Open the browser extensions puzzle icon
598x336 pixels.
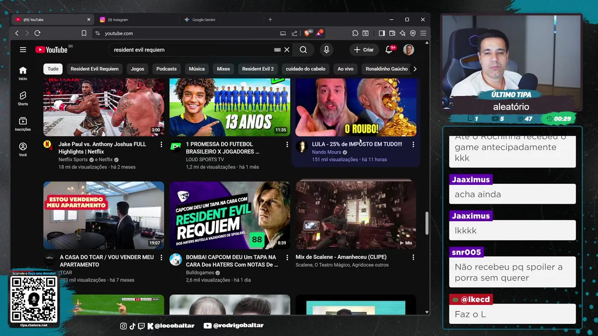coord(355,33)
